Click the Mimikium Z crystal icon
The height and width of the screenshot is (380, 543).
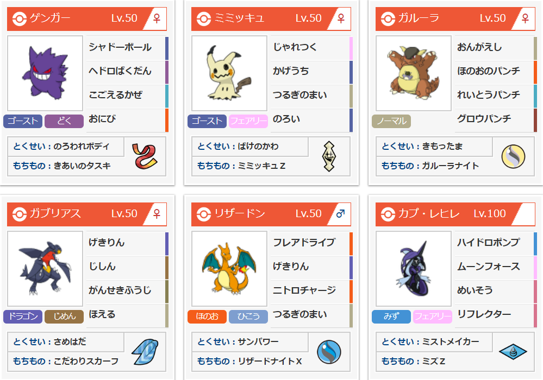click(329, 156)
